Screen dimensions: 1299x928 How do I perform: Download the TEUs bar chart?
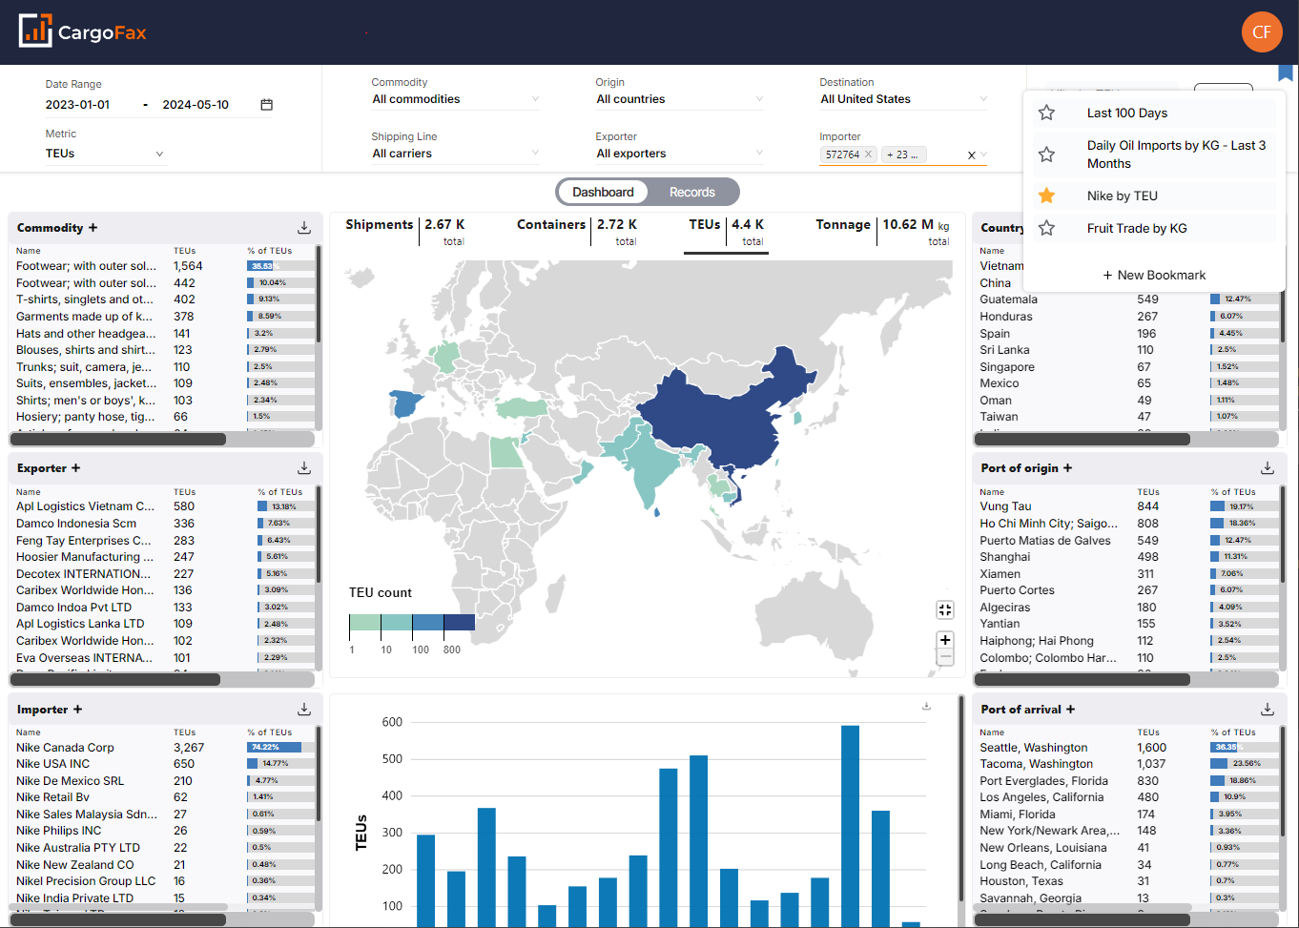[926, 705]
